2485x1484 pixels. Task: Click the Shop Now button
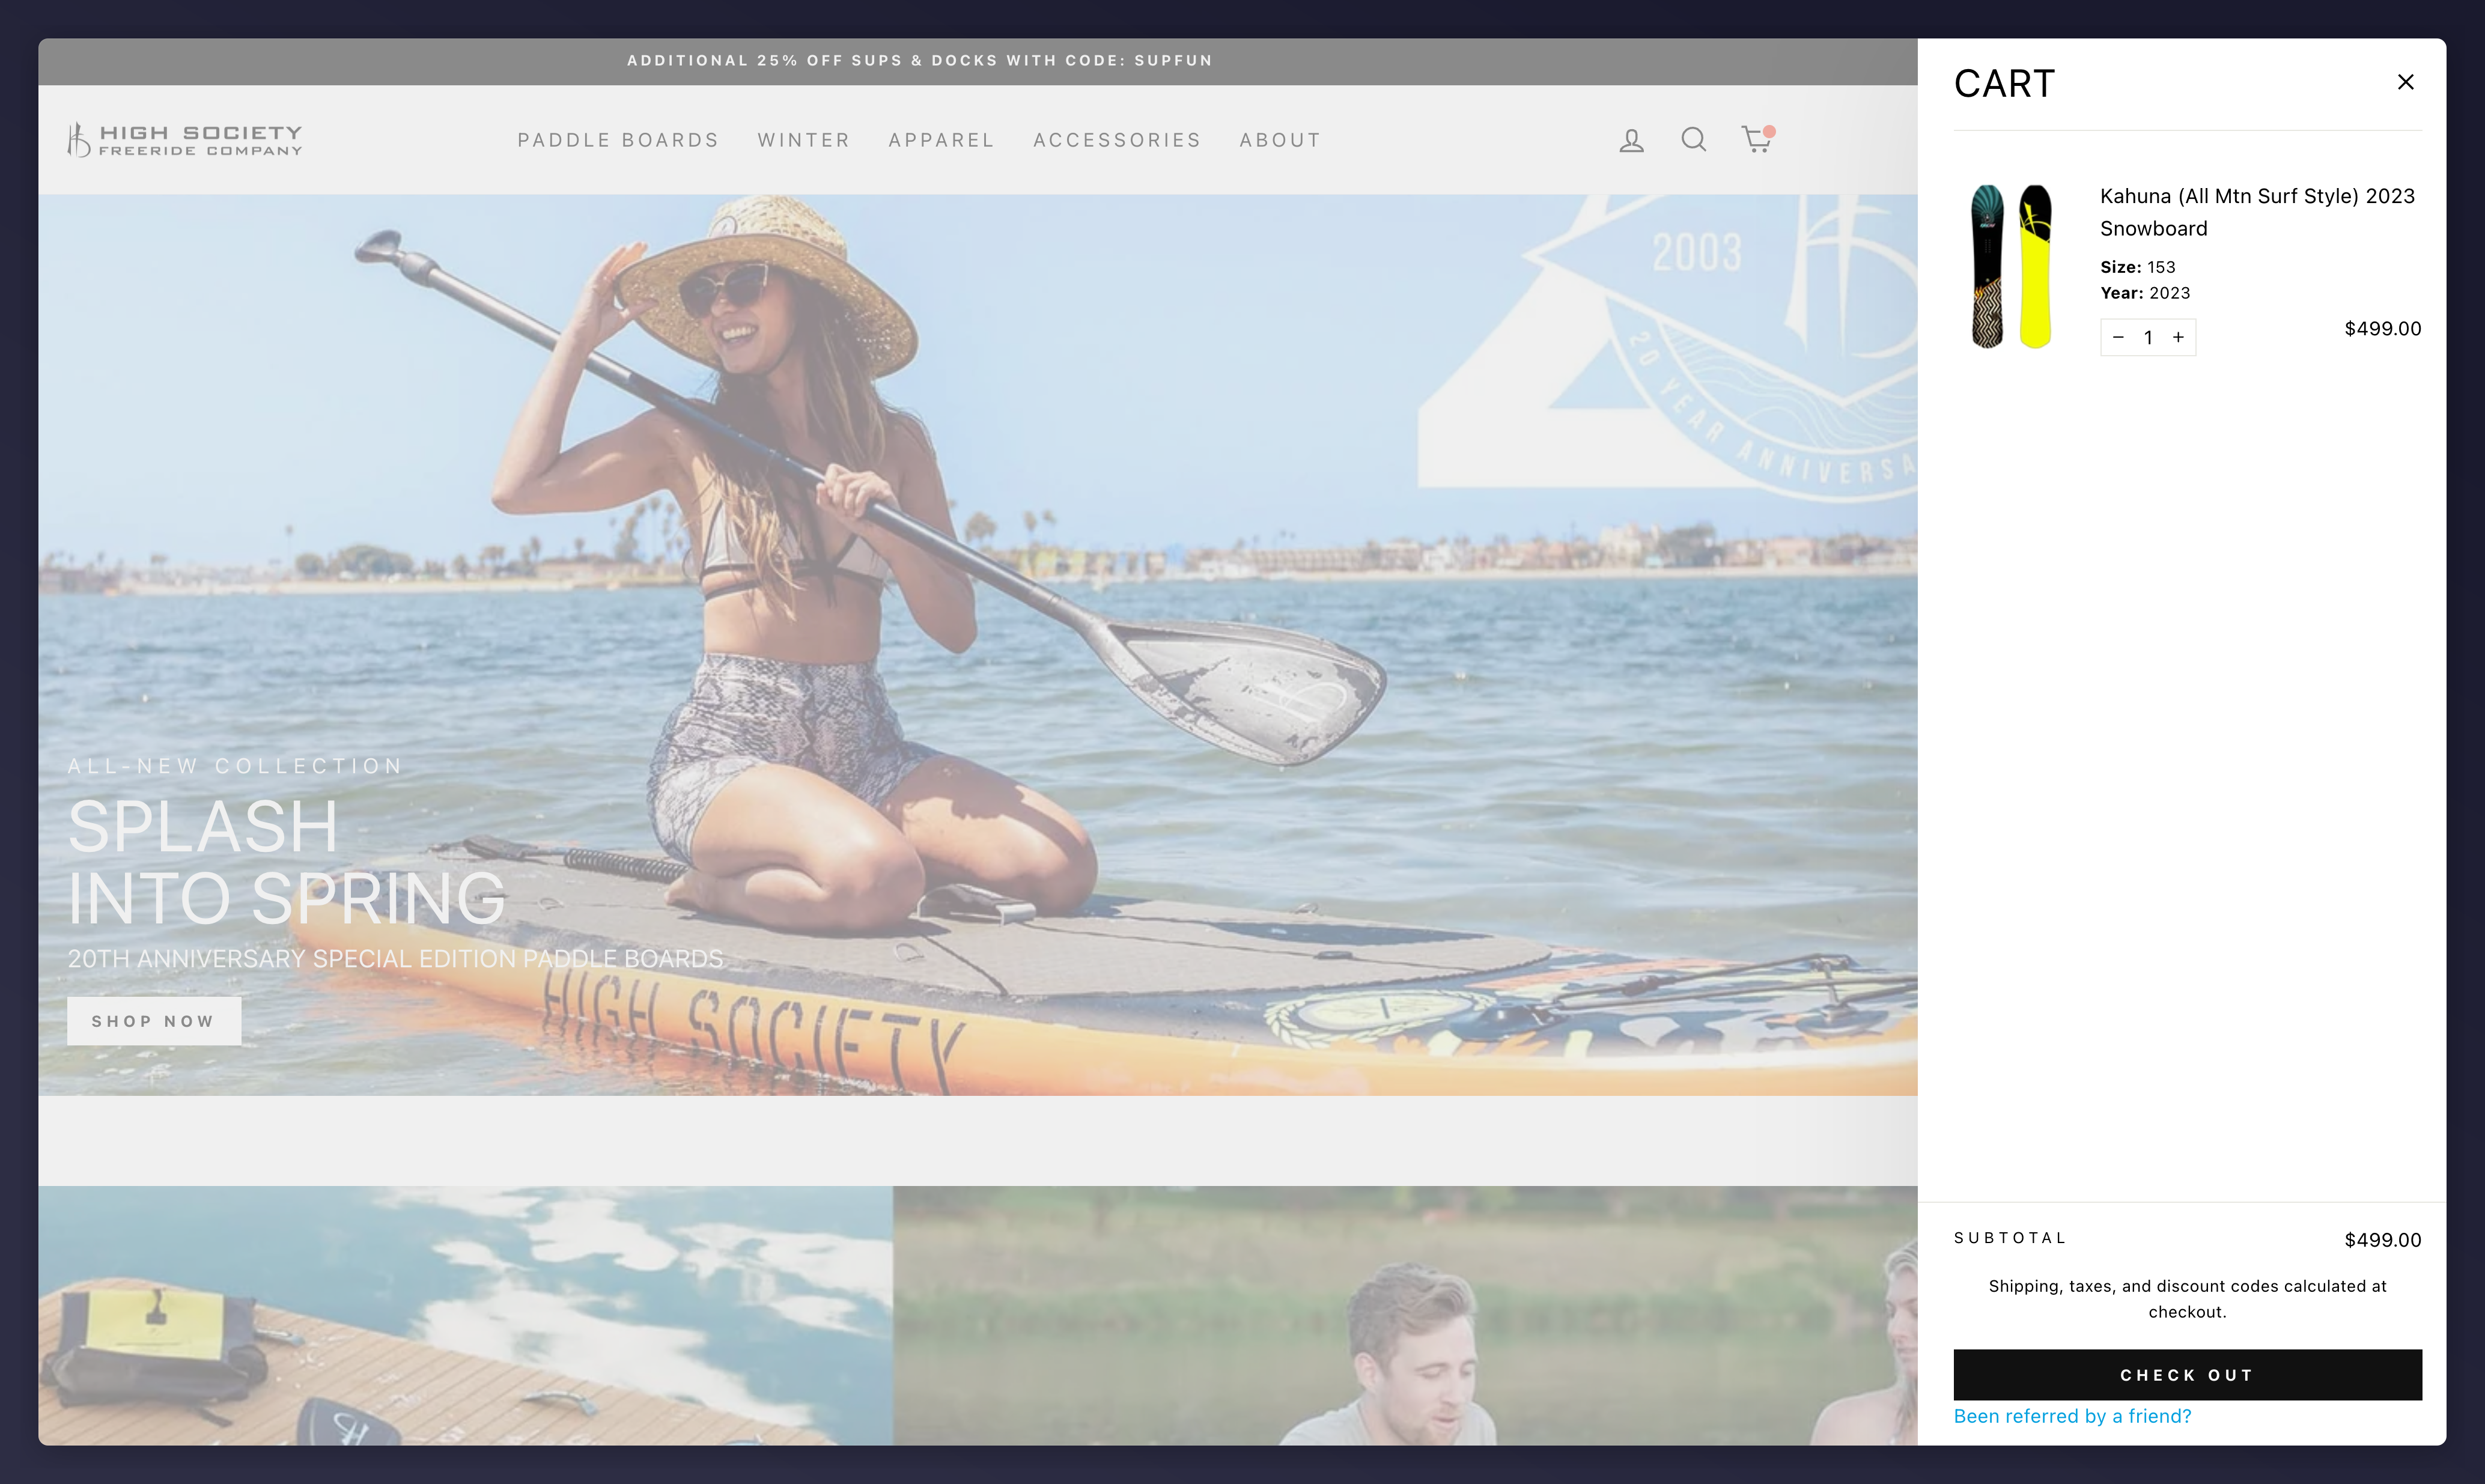pos(154,1021)
